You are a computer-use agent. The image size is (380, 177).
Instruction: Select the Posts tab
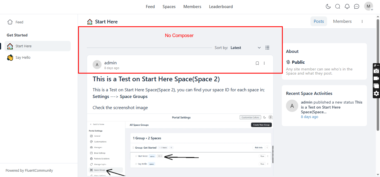319,21
